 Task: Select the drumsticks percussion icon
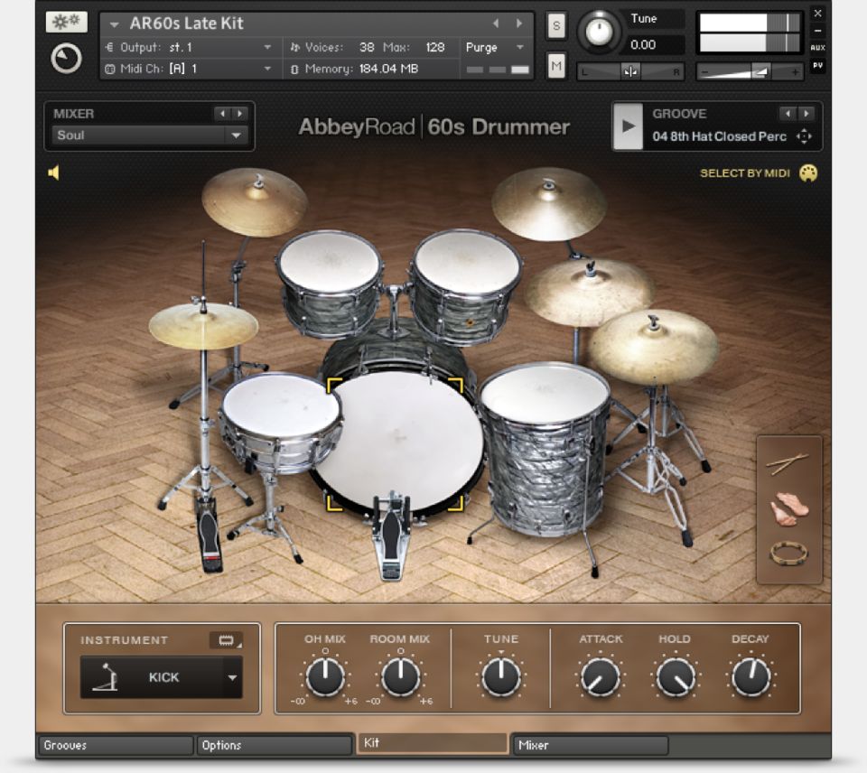787,464
